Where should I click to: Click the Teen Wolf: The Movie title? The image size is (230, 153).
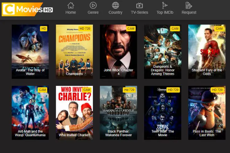pyautogui.click(x=163, y=133)
